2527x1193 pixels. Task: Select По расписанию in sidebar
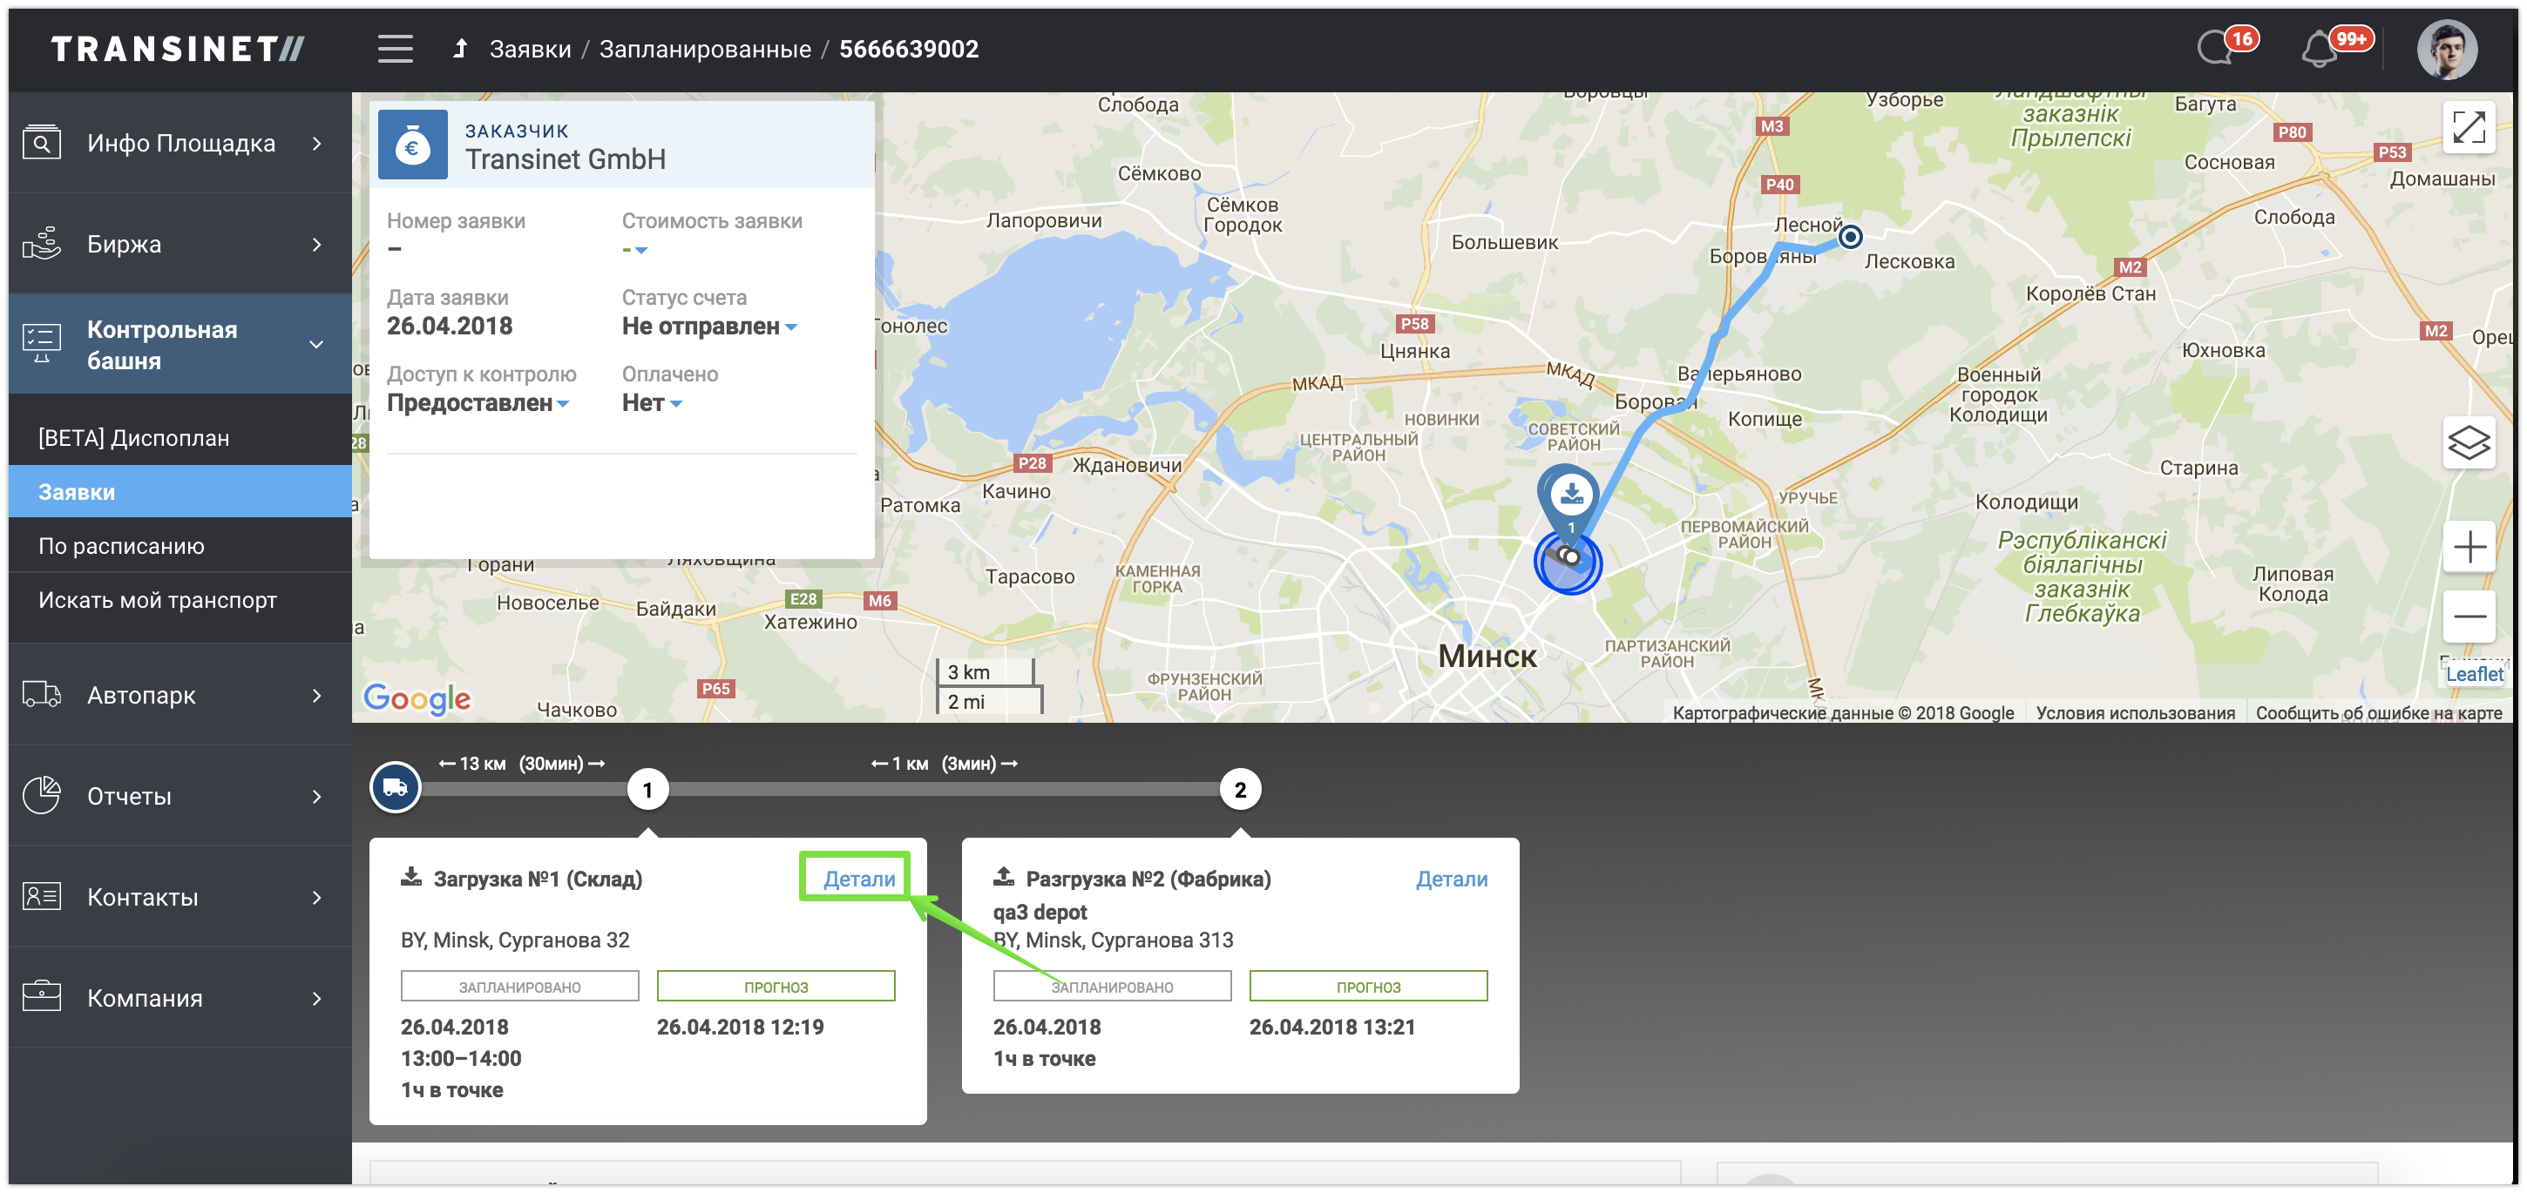click(x=122, y=546)
